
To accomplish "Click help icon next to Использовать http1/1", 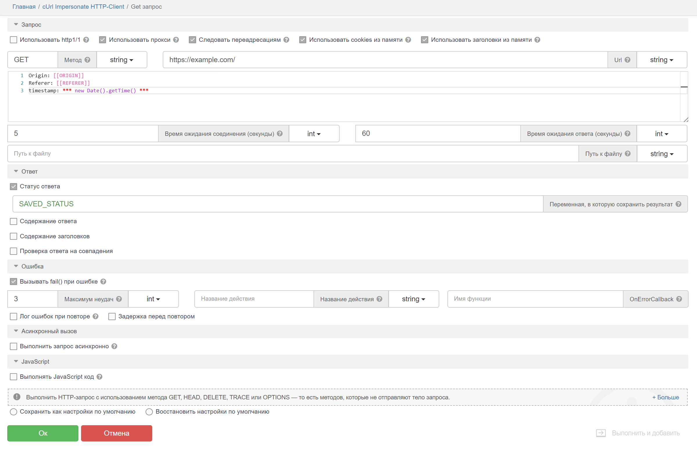I will click(x=86, y=40).
